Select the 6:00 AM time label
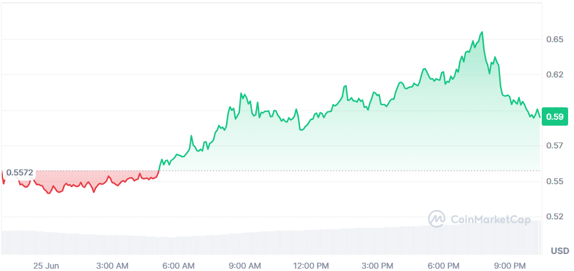The width and height of the screenshot is (574, 271). [x=179, y=265]
